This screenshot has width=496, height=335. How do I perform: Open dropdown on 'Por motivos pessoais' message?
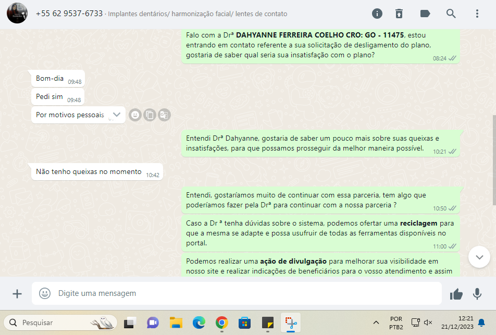click(117, 115)
